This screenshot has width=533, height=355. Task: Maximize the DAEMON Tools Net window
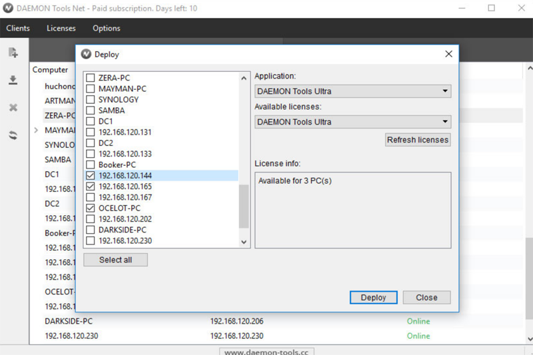coord(492,8)
